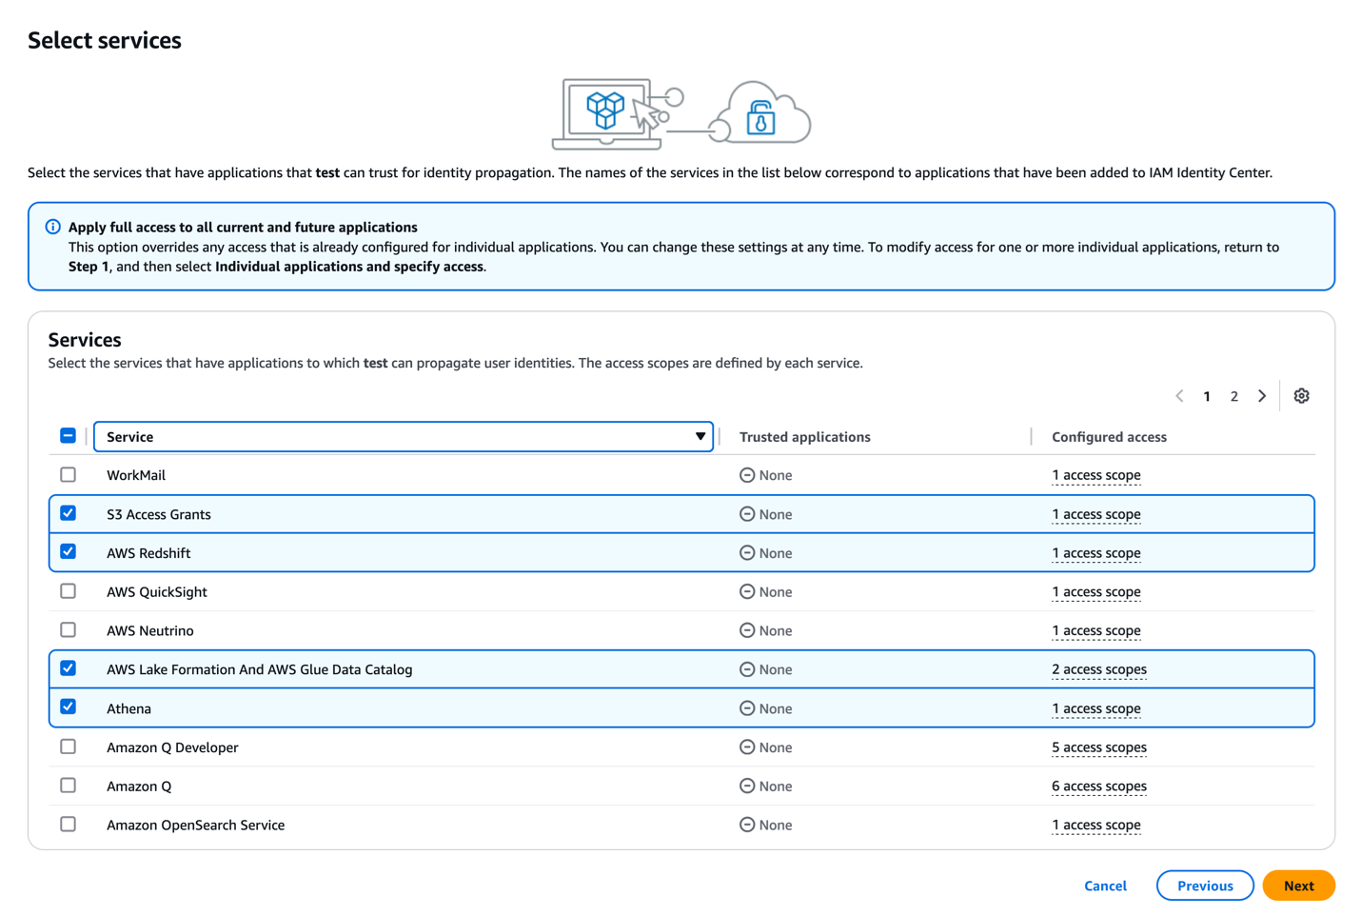Click the info icon in the blue banner

pos(52,227)
